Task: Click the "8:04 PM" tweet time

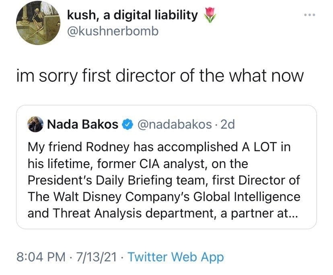Action: click(40, 257)
